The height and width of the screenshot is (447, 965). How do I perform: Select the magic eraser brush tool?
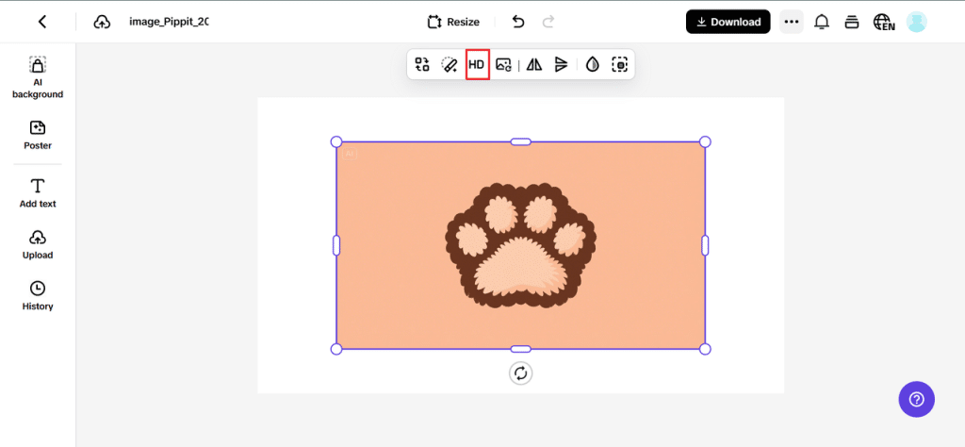click(450, 65)
